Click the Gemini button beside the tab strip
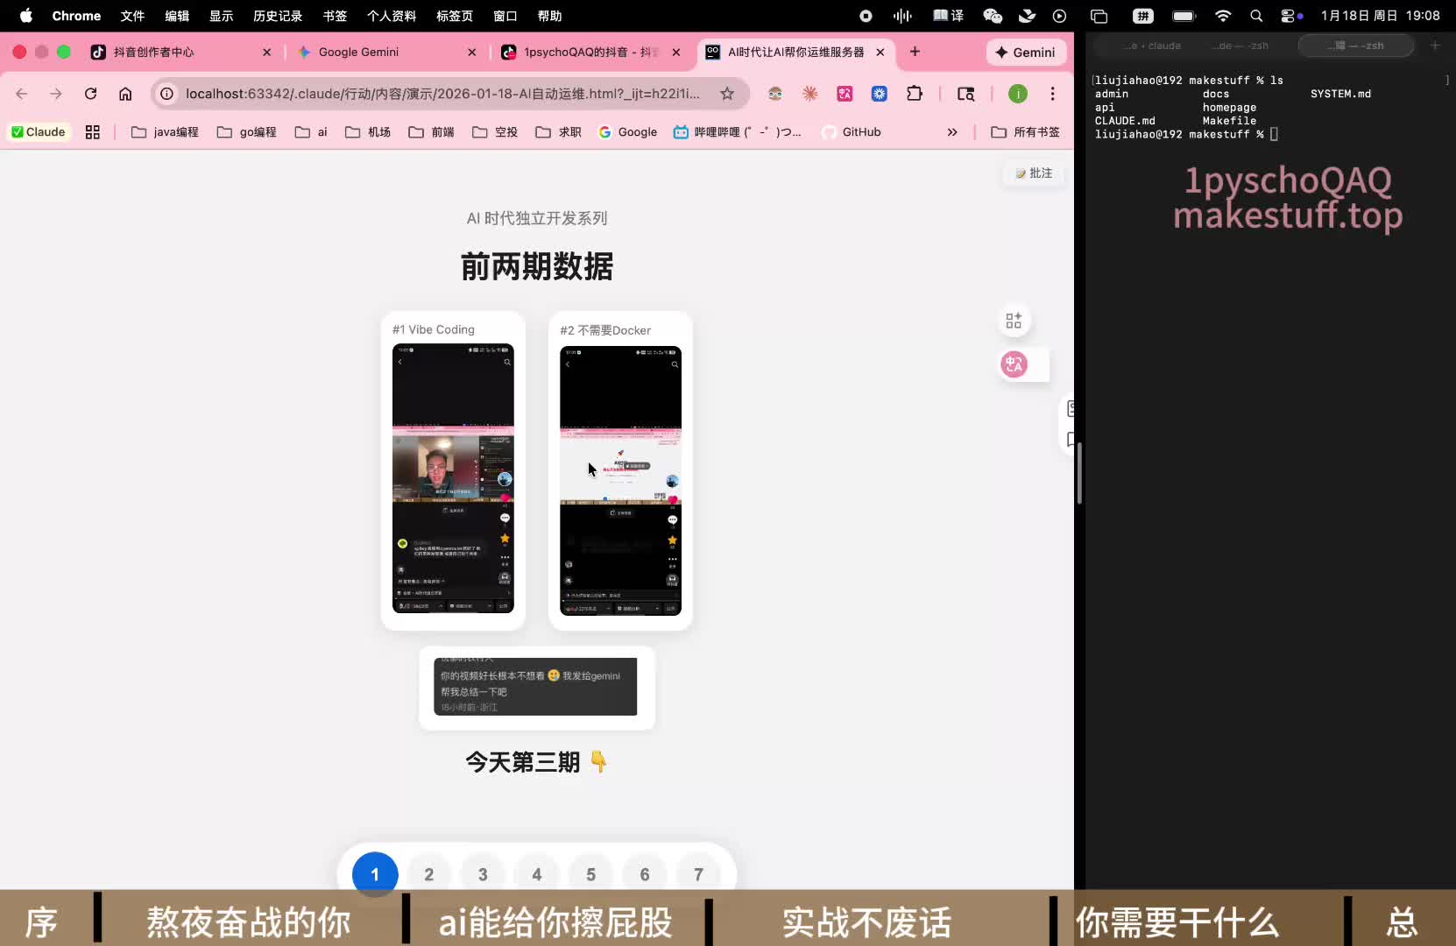 tap(1026, 53)
